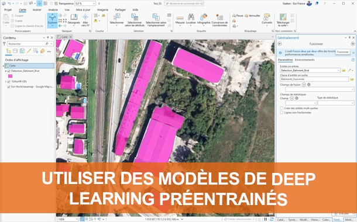Click Sélectionner selon les attributs
The width and height of the screenshot is (357, 222).
135,20
